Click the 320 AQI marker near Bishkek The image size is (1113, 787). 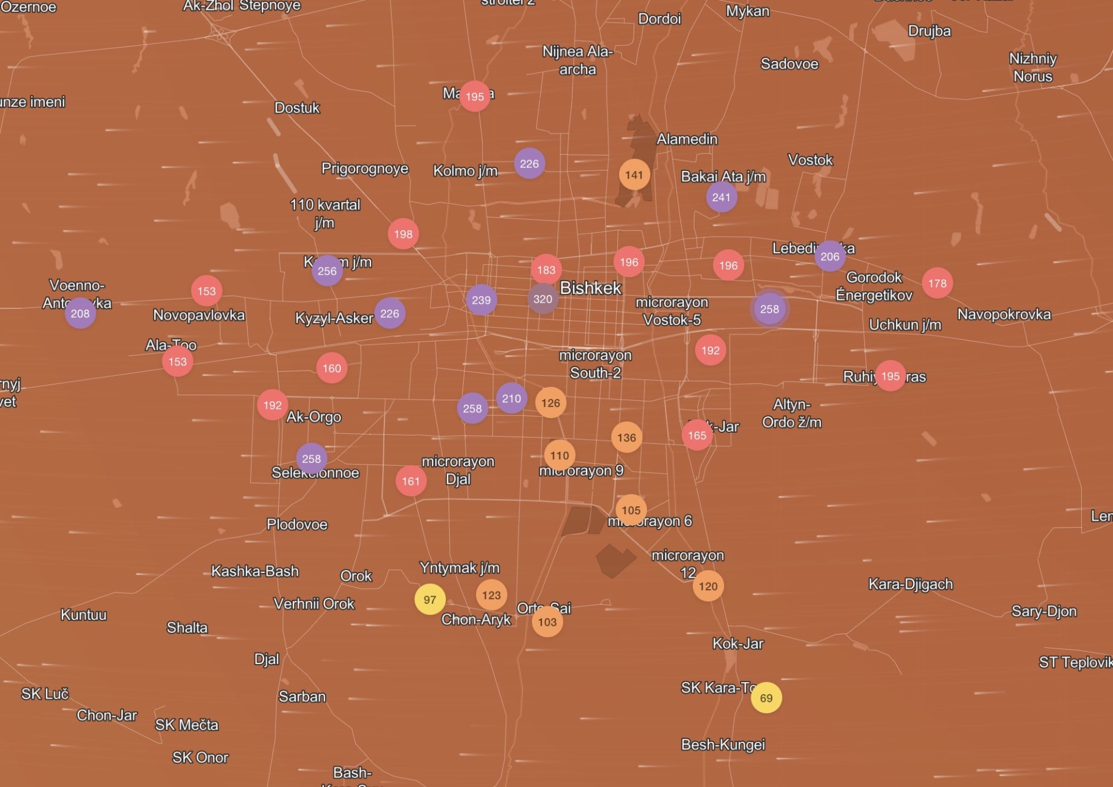click(x=543, y=299)
